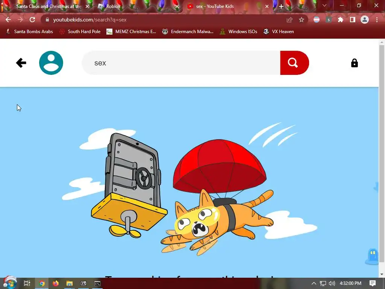
Task: Bookmark this page with star icon
Action: click(x=302, y=20)
